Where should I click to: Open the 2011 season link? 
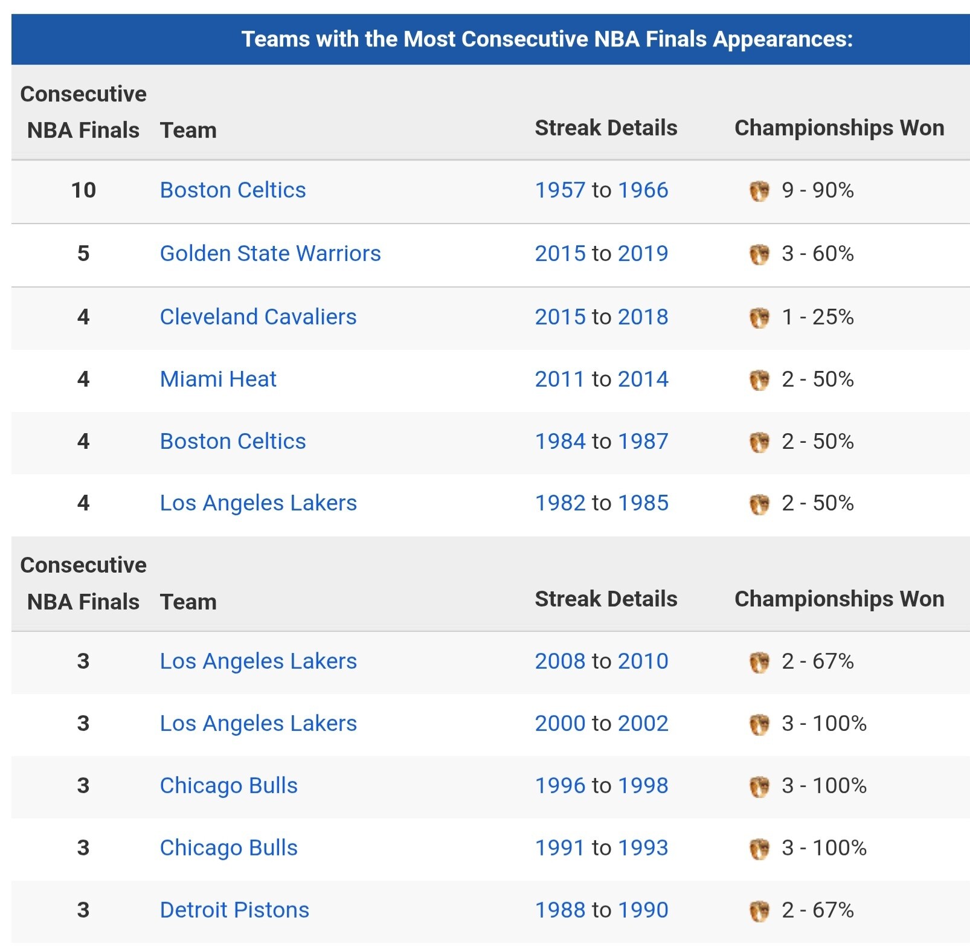point(560,379)
